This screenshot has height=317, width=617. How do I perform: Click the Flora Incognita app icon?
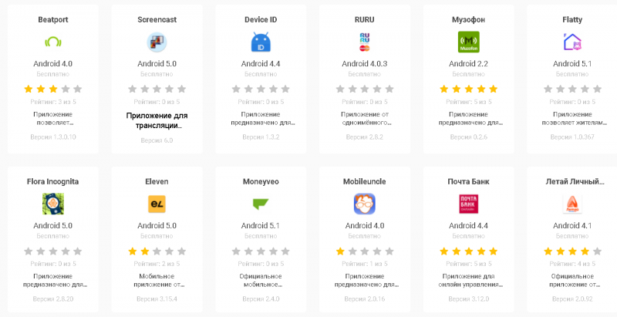point(53,204)
